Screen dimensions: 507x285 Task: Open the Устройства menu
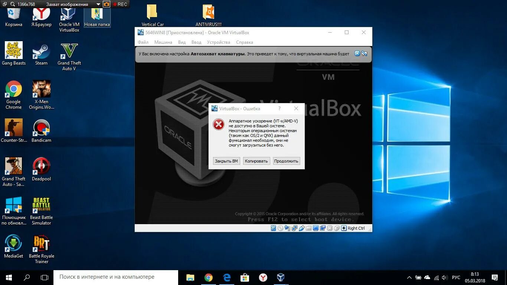[219, 42]
